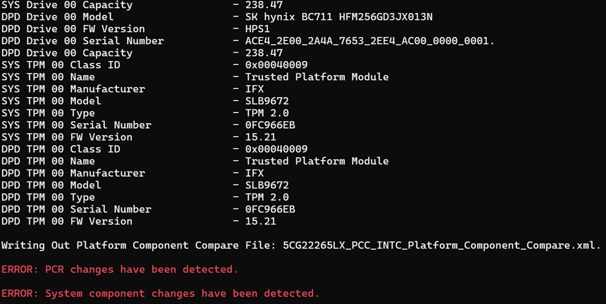The height and width of the screenshot is (304, 606).
Task: Click the DPD Drive 00 Capacity value
Action: (264, 53)
